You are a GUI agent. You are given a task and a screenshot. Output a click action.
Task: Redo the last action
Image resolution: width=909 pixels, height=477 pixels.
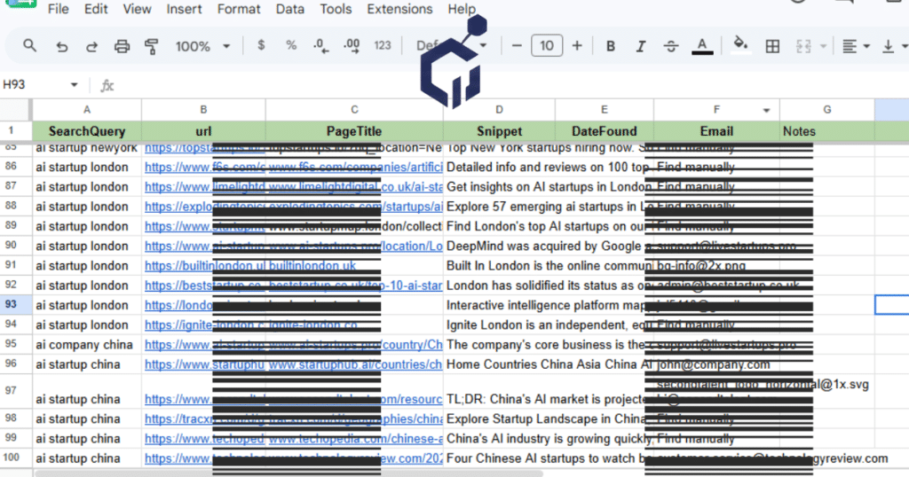91,46
